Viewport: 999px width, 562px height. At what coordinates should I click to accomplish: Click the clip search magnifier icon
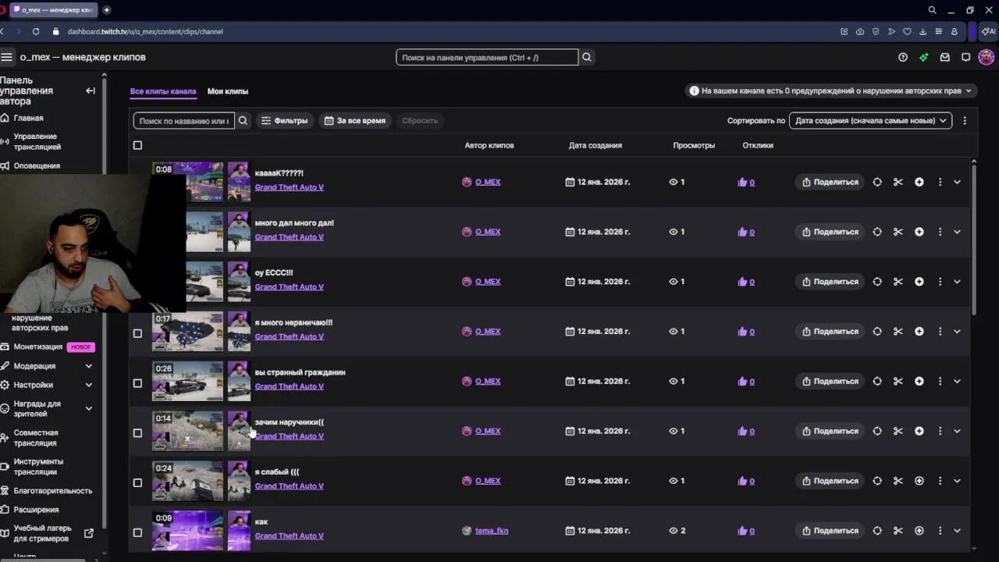click(243, 120)
